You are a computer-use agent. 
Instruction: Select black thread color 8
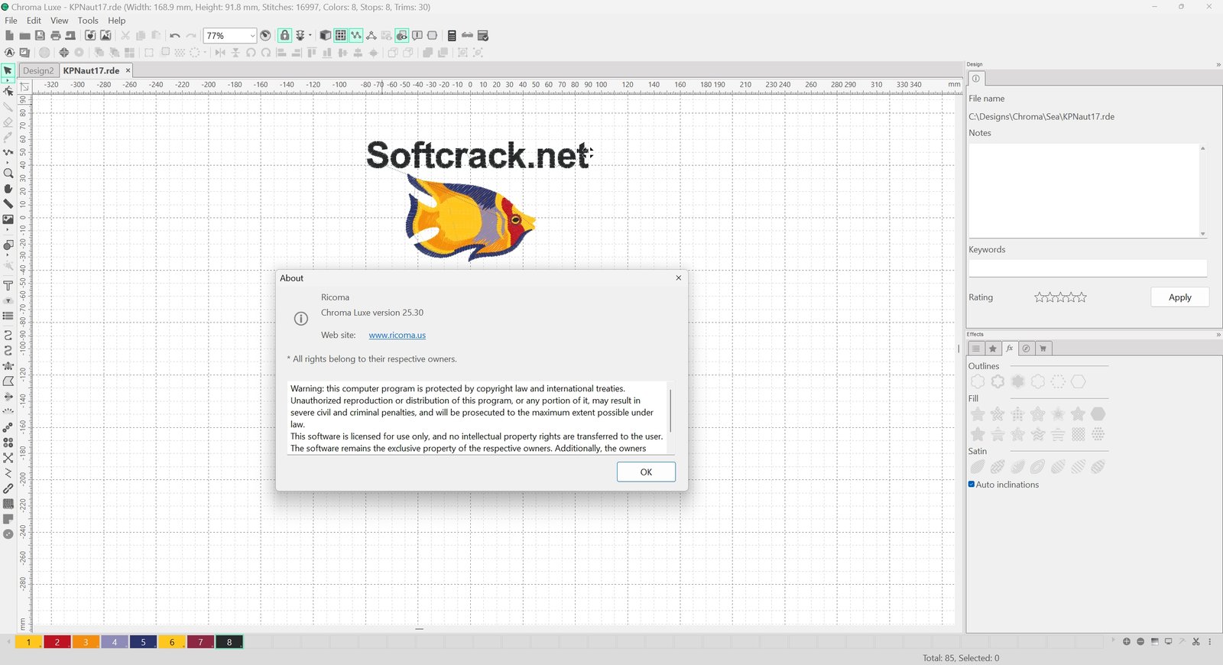tap(229, 642)
